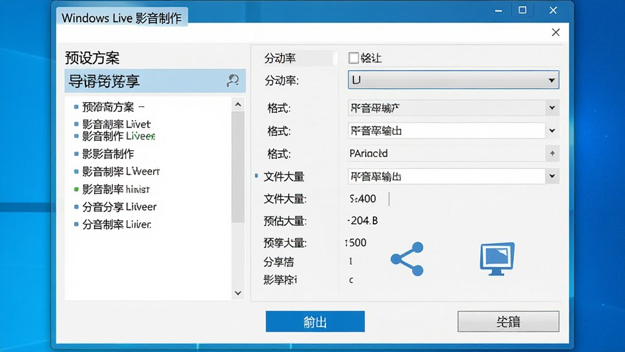Click the blue monitor display icon
Viewport: 625px width, 352px height.
[497, 258]
